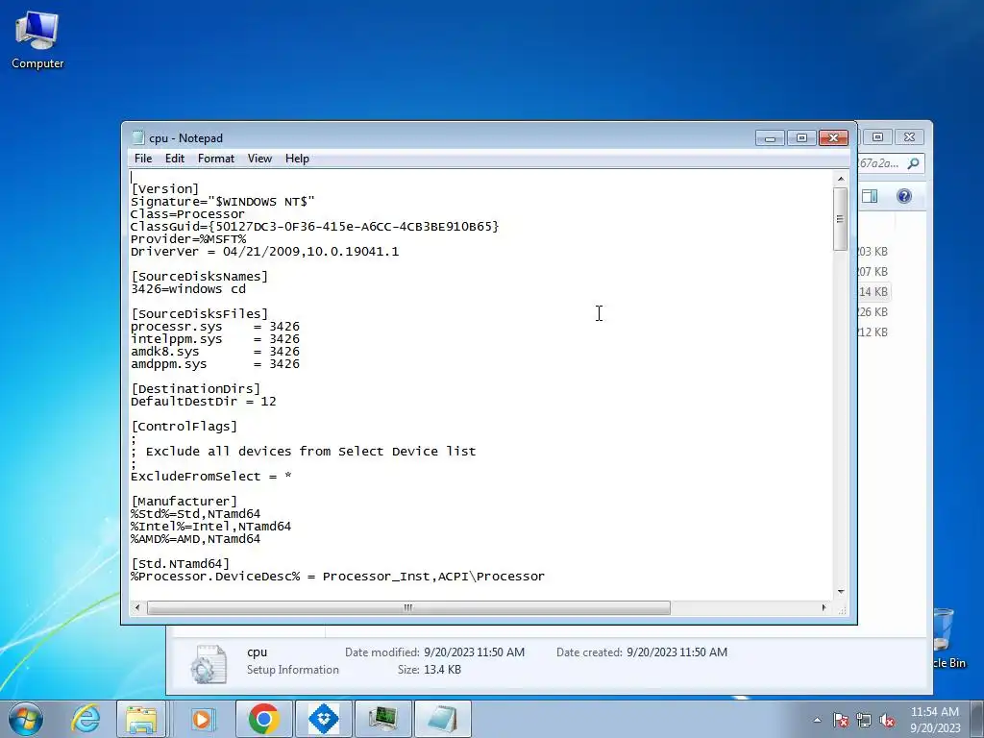Select the 14 KB file row in Explorer
Image resolution: width=984 pixels, height=738 pixels.
(873, 292)
